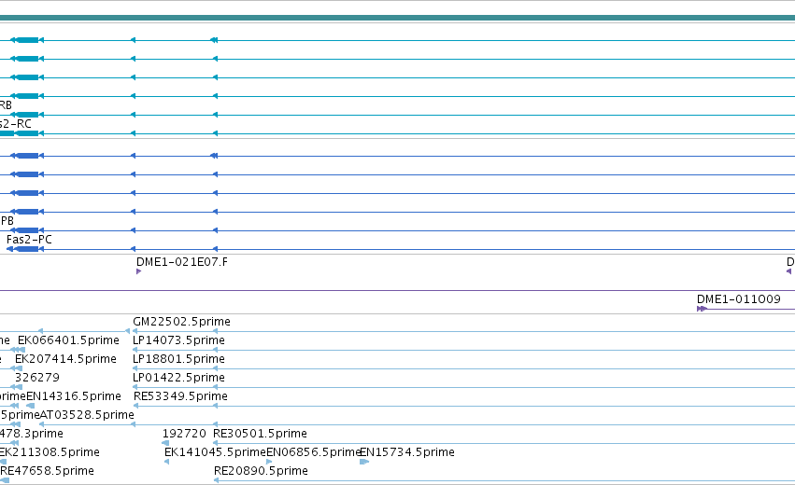This screenshot has height=485, width=795.
Task: Select the RE30501.5prime label
Action: 260,434
